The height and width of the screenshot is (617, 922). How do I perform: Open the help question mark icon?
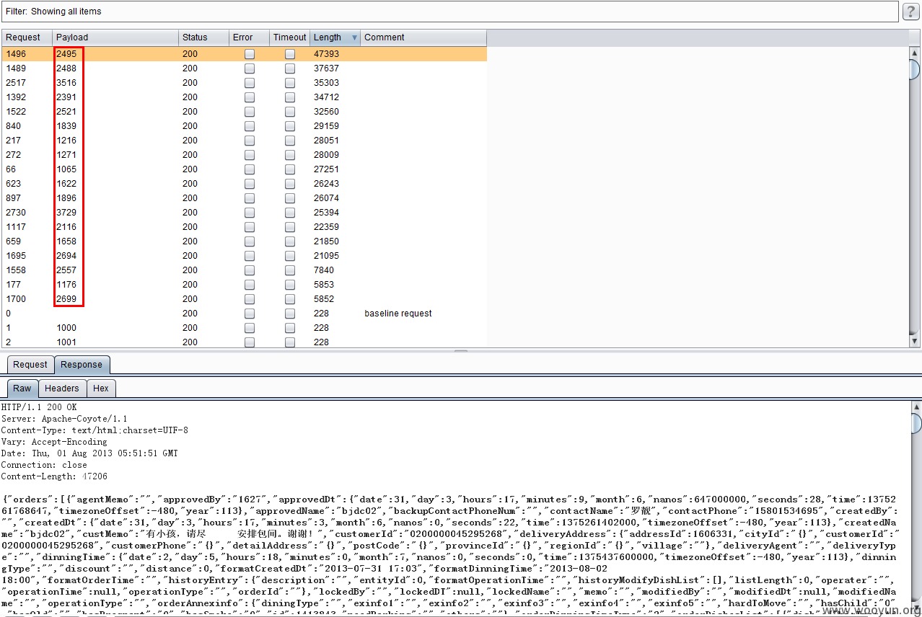pos(910,12)
